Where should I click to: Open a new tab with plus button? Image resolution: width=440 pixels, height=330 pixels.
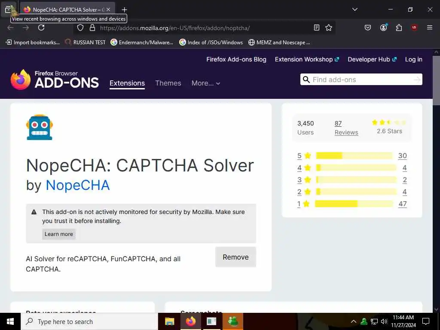click(124, 9)
